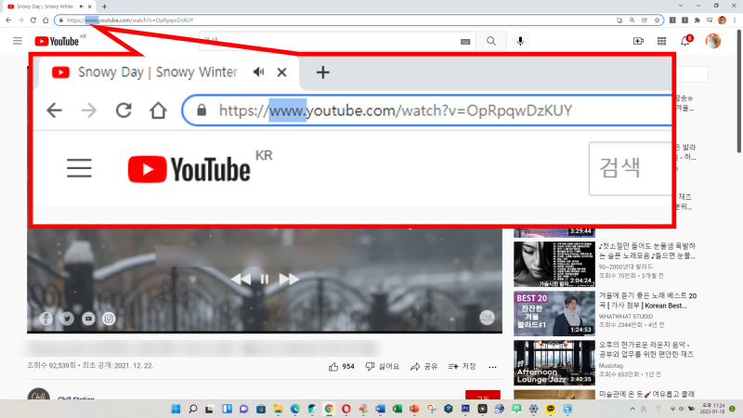Open Chrome's home page button
Screen dimensions: 743x418
[46, 20]
